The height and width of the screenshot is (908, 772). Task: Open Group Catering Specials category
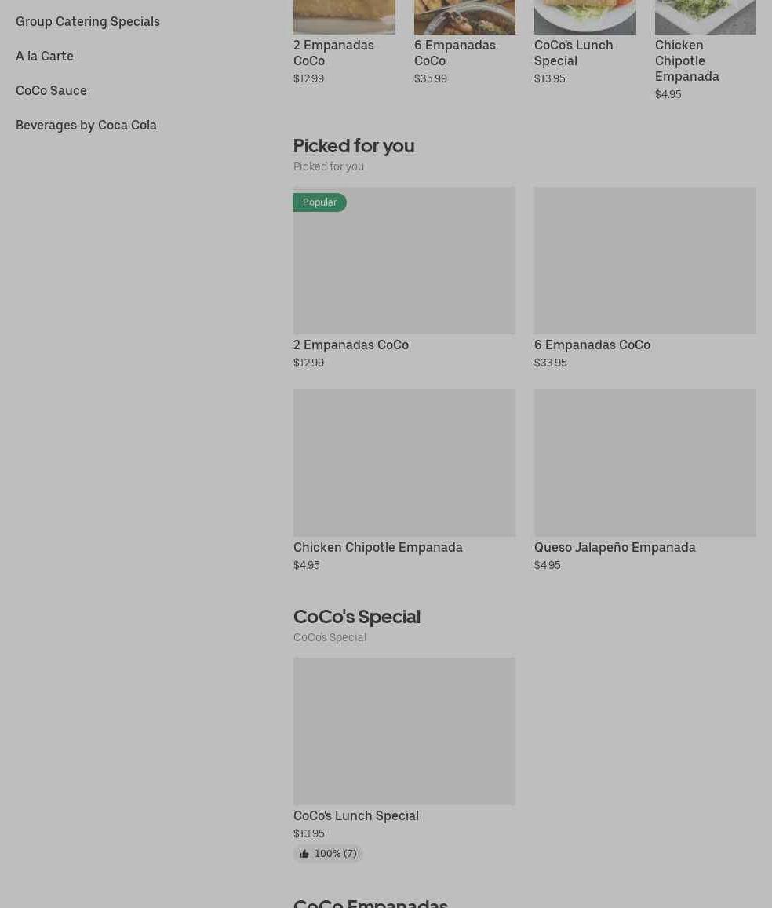[x=88, y=21]
